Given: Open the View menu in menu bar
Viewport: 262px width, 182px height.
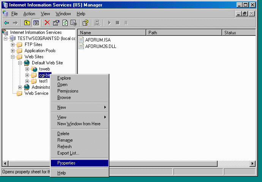Looking at the screenshot, I should click(45, 14).
